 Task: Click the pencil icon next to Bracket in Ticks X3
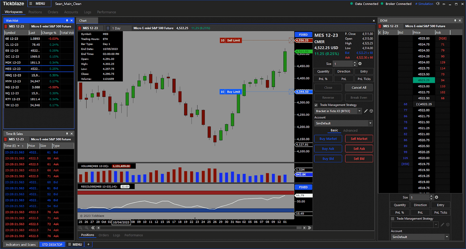pos(366,111)
